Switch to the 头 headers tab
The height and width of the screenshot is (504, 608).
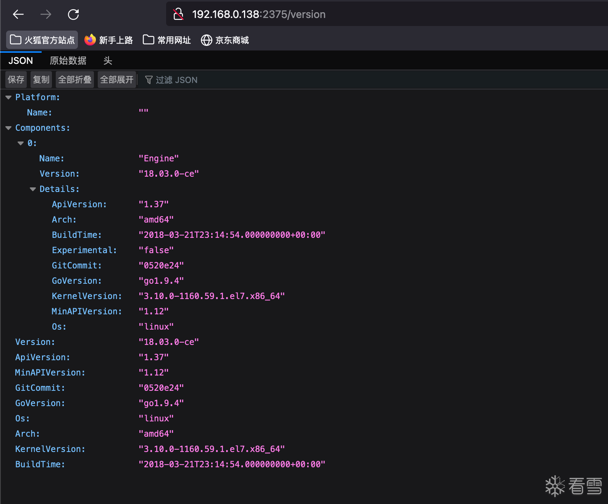(108, 61)
